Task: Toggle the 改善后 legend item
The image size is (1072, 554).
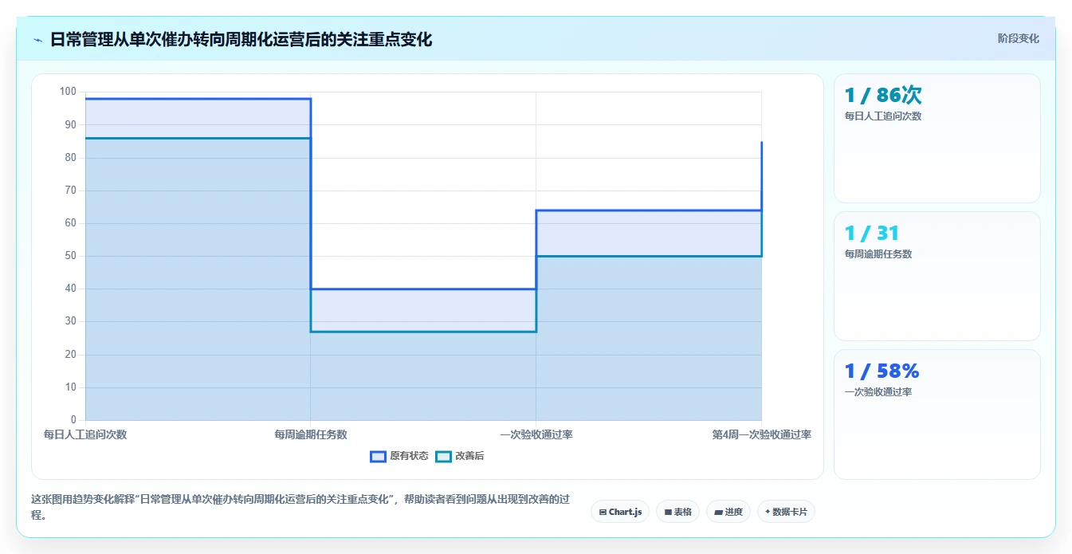Action: (460, 456)
